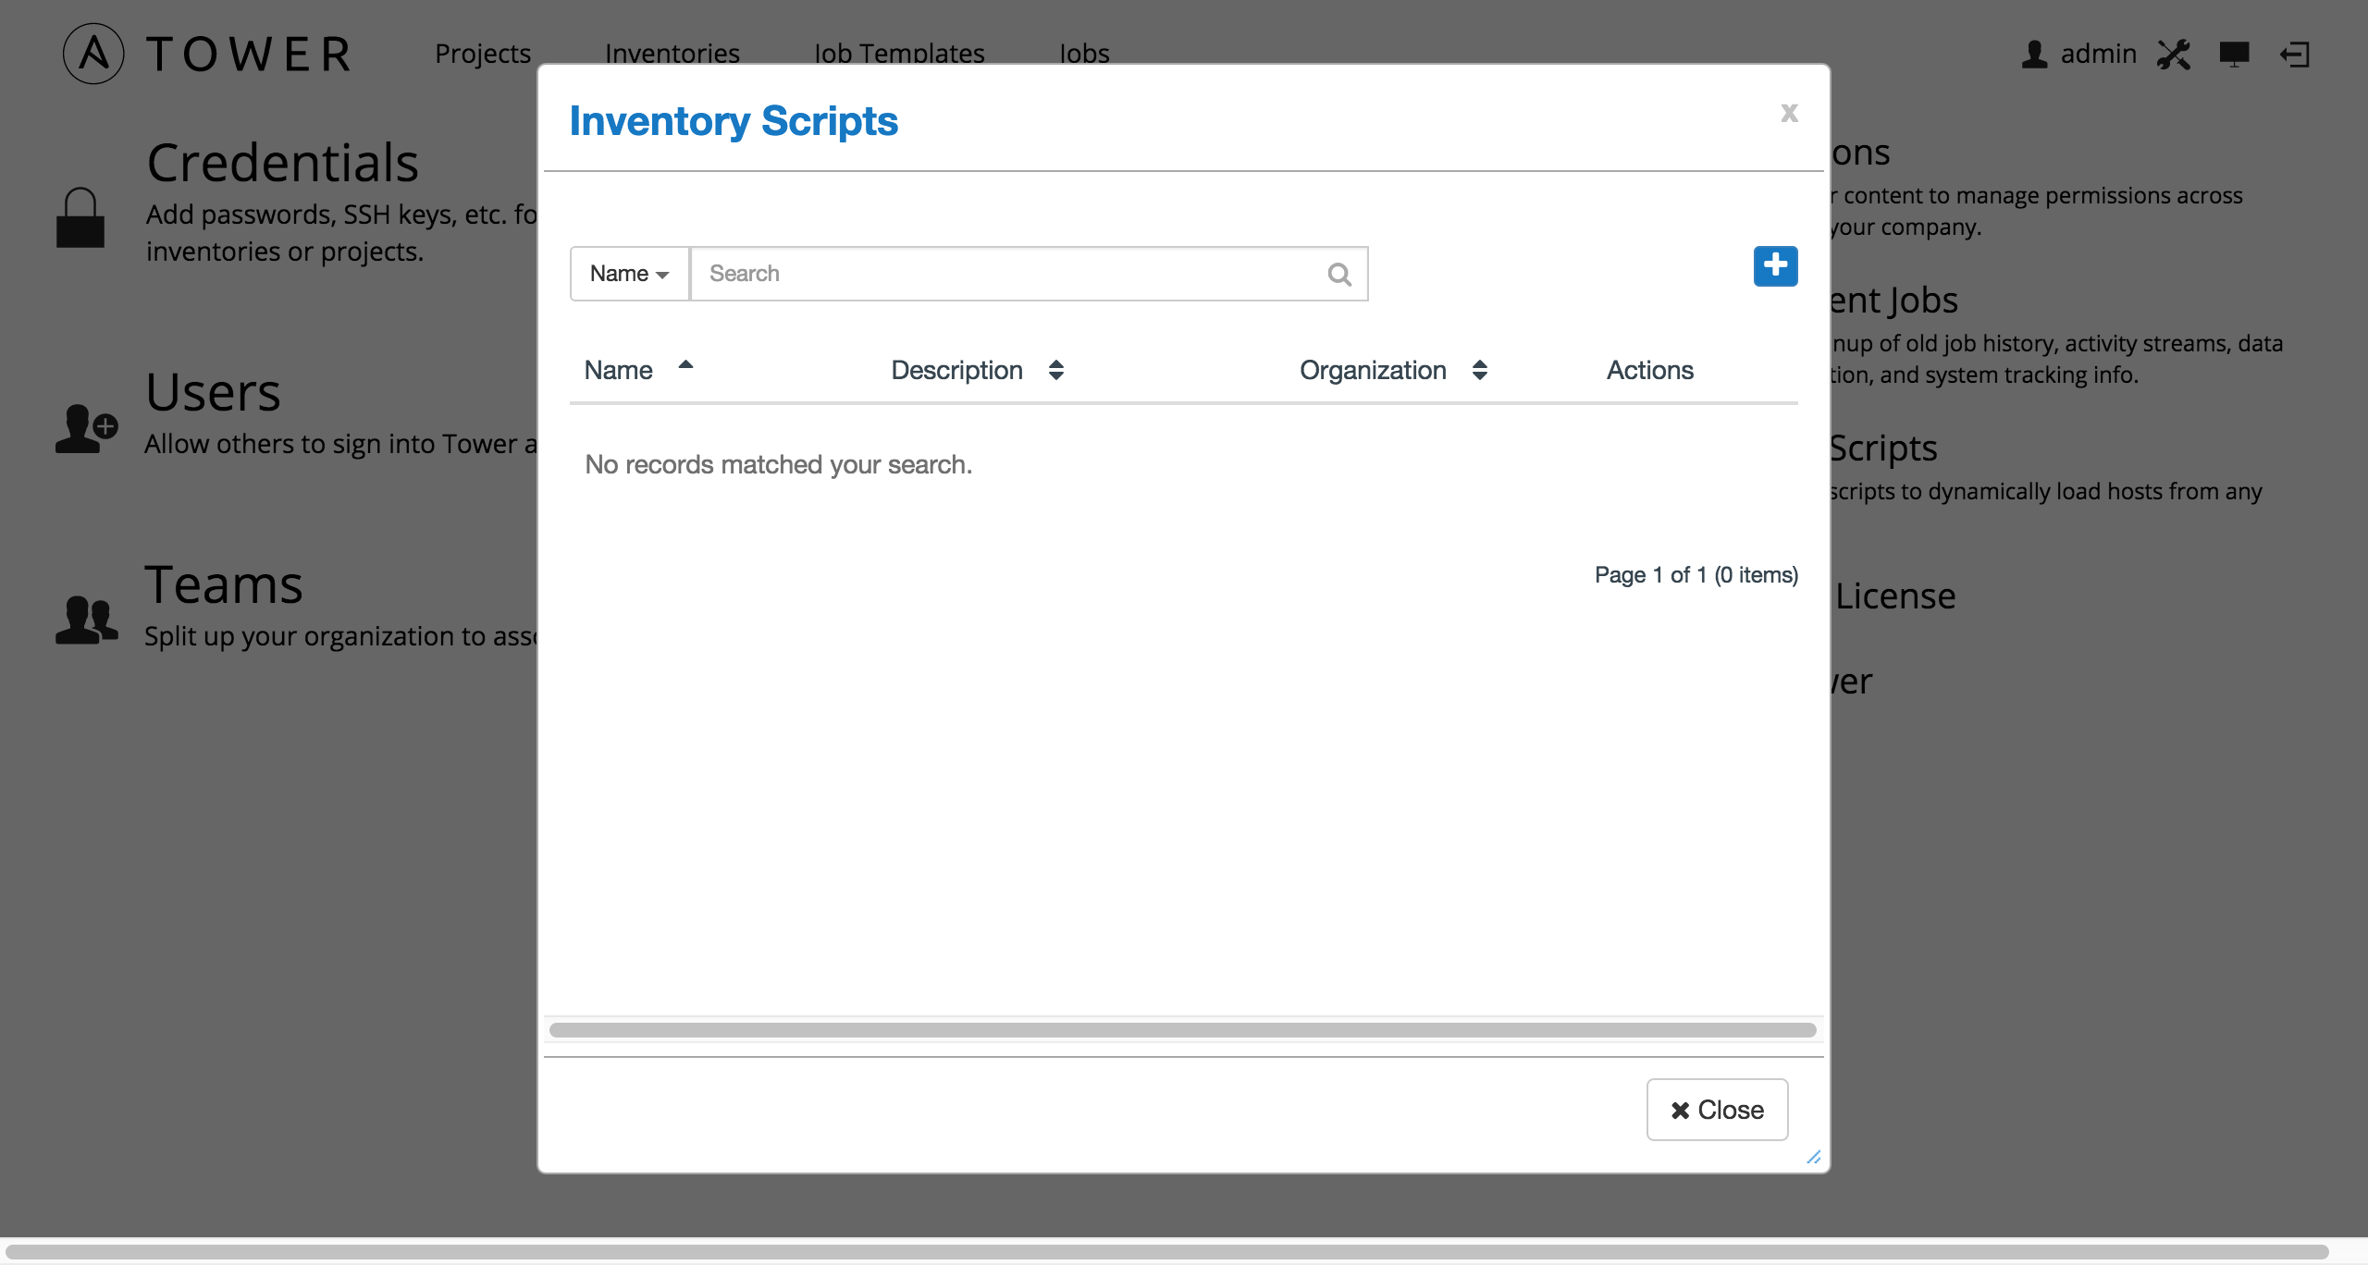Viewport: 2368px width, 1265px height.
Task: Open the Projects menu item
Action: [483, 54]
